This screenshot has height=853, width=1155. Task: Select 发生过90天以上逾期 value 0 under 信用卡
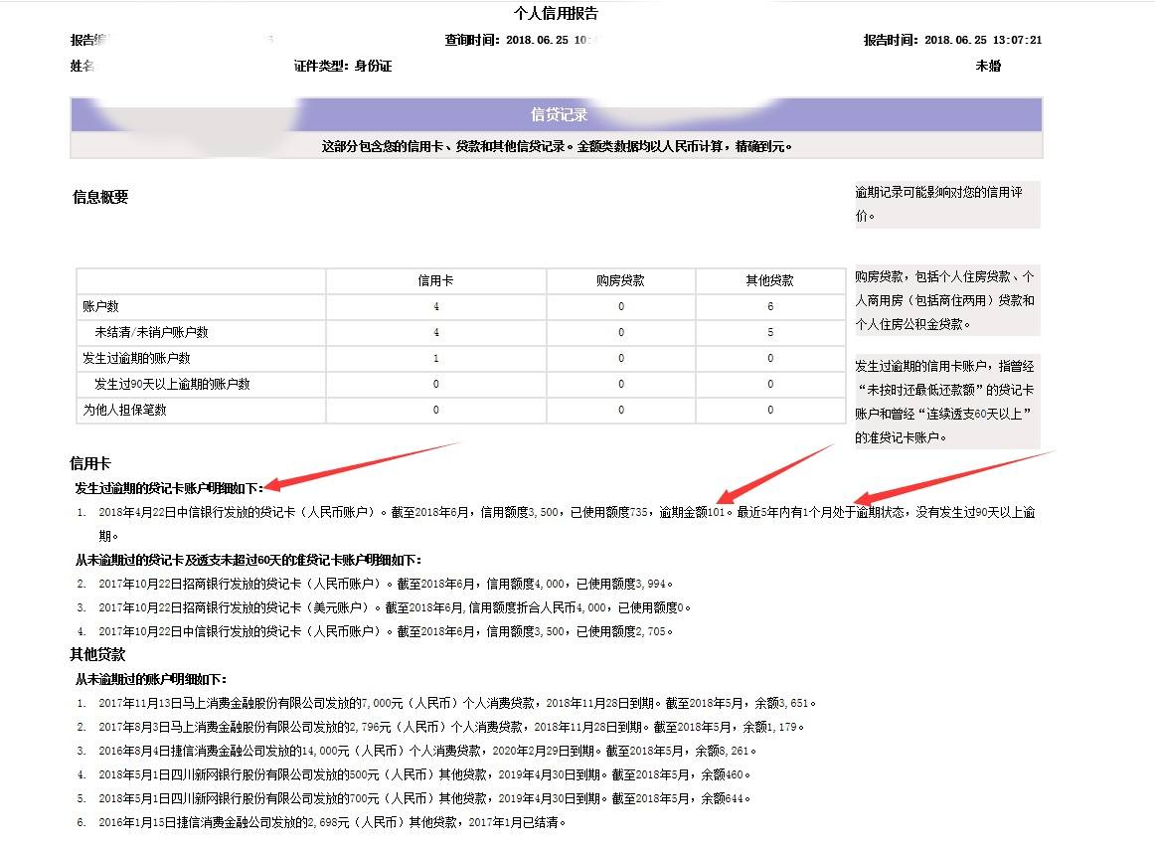[x=436, y=384]
